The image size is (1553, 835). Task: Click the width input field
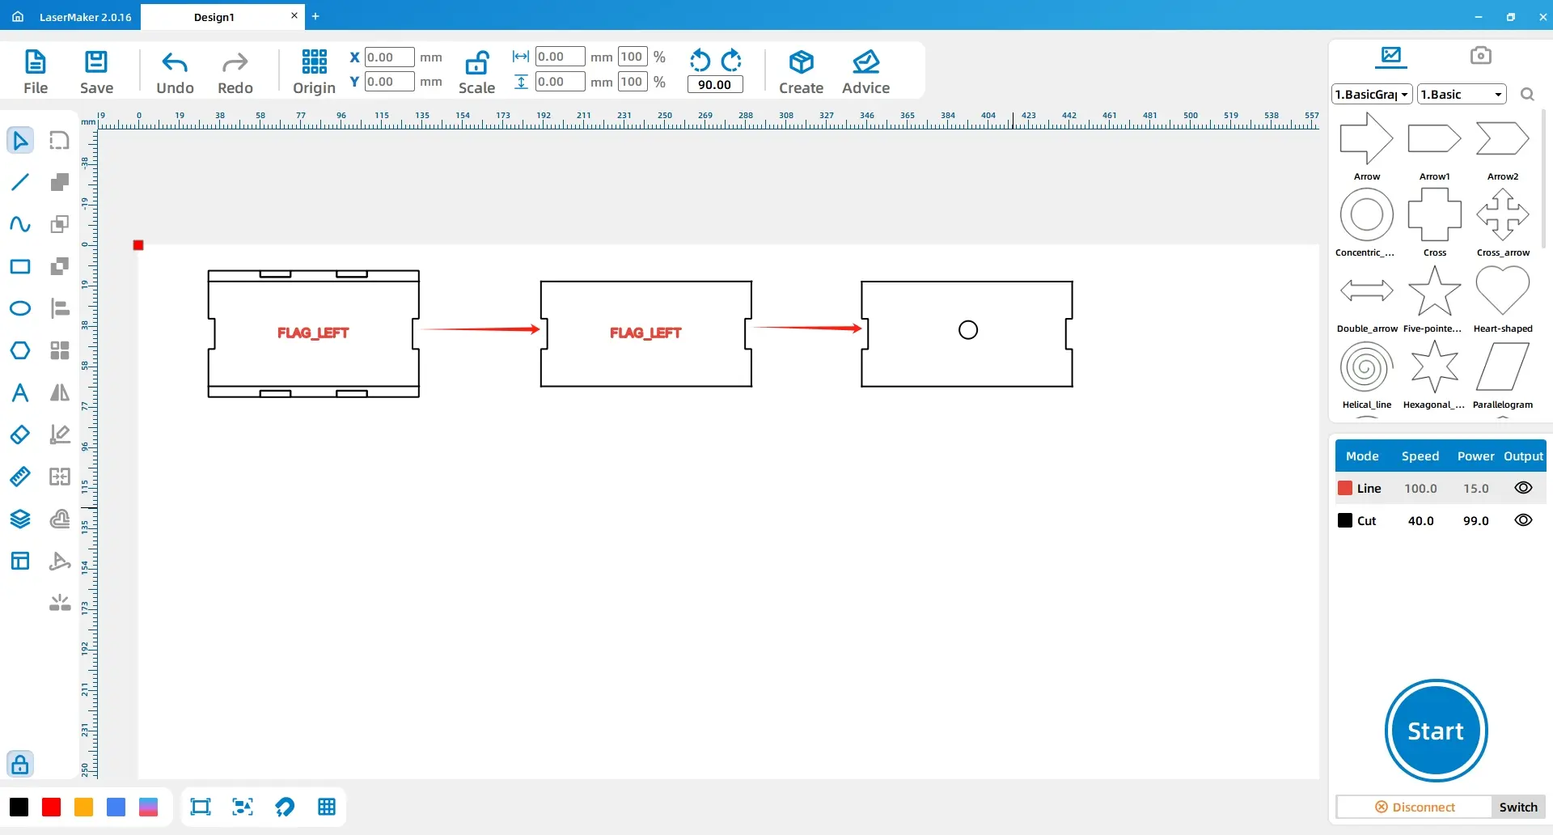(x=560, y=57)
